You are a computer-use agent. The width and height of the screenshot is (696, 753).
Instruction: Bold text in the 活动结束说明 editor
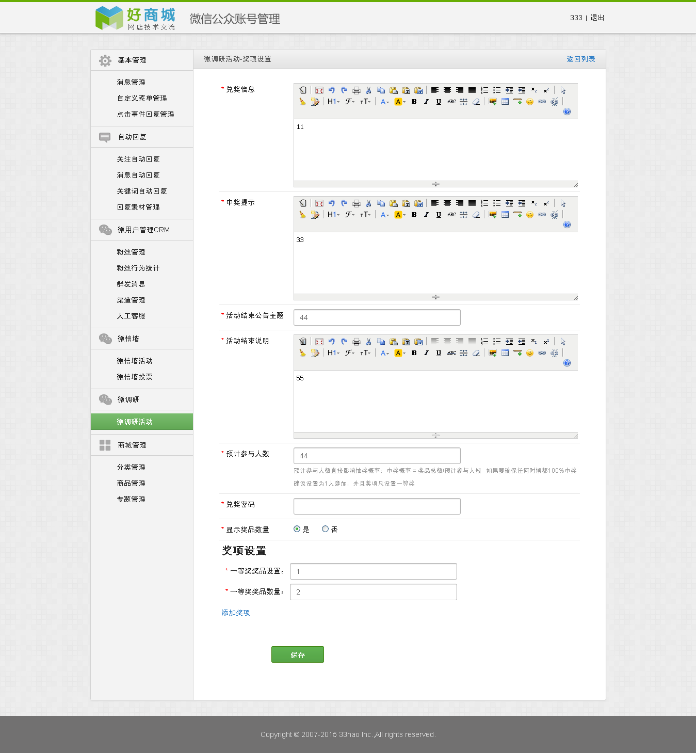tap(414, 353)
